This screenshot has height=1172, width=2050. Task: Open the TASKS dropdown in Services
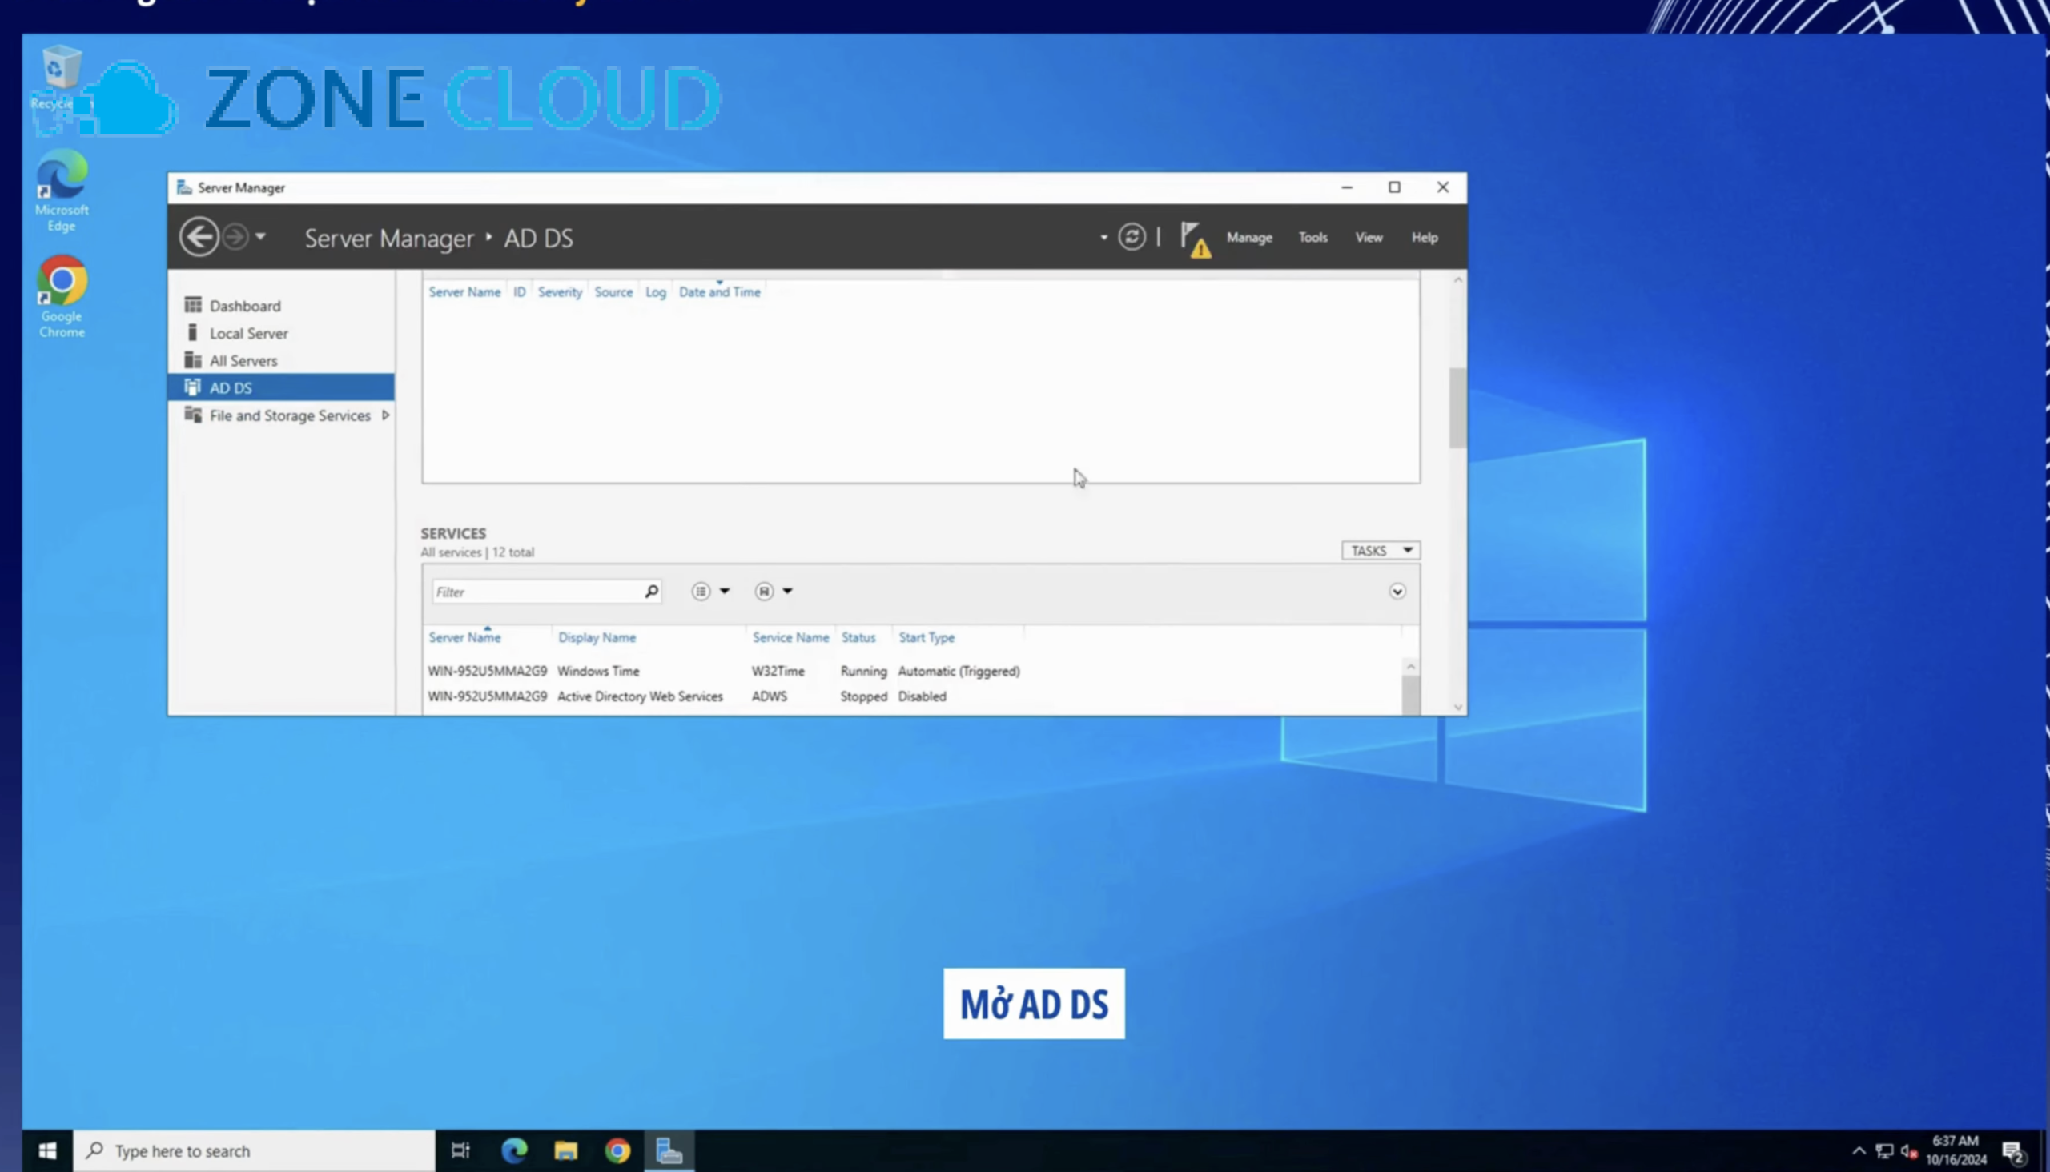(1380, 550)
